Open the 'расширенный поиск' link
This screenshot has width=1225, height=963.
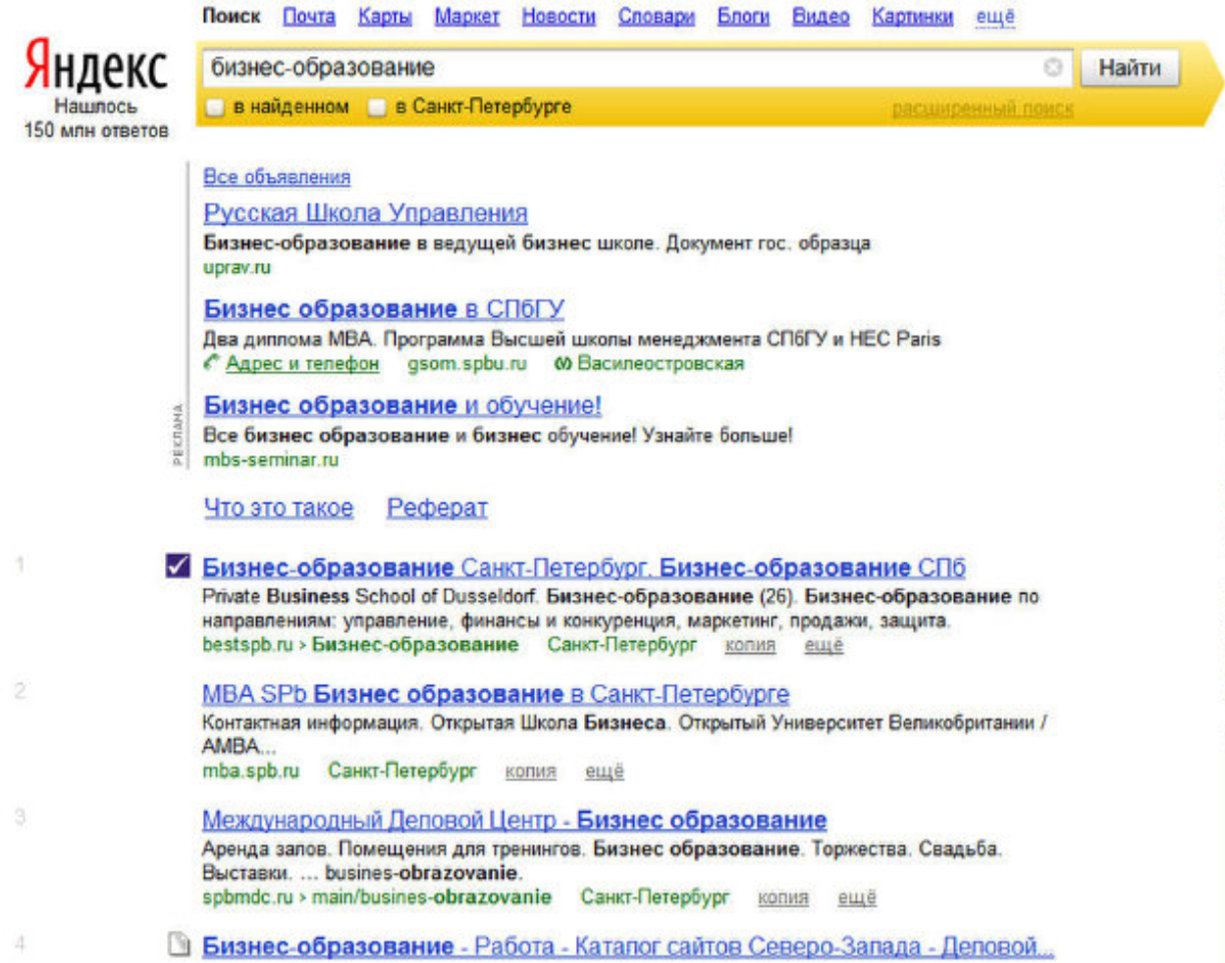[982, 108]
